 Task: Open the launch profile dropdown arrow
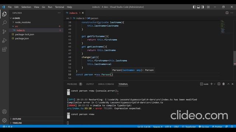215,84
